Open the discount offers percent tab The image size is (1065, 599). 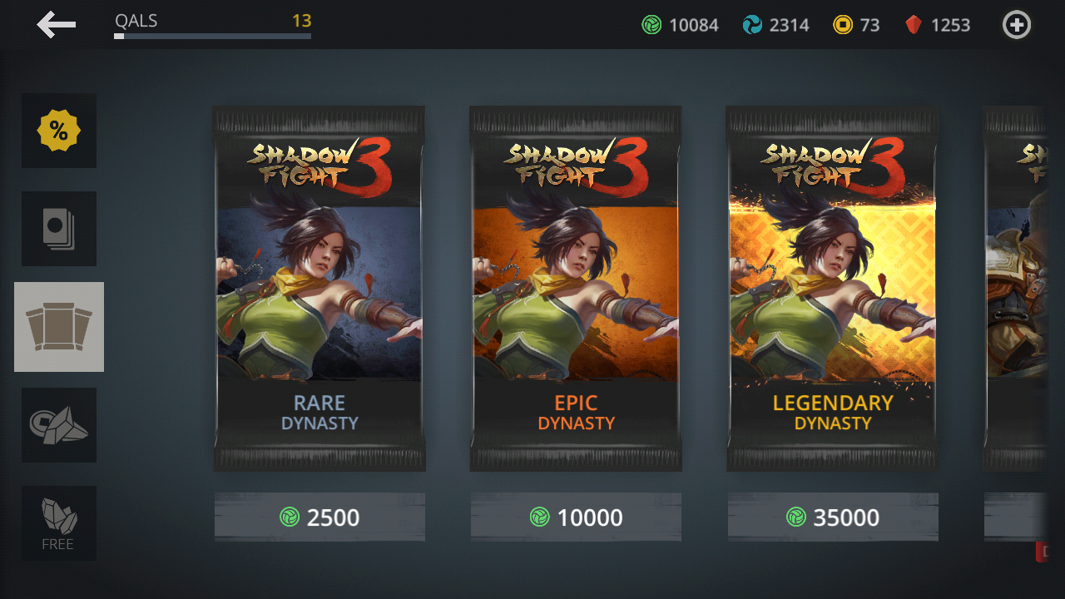tap(59, 131)
